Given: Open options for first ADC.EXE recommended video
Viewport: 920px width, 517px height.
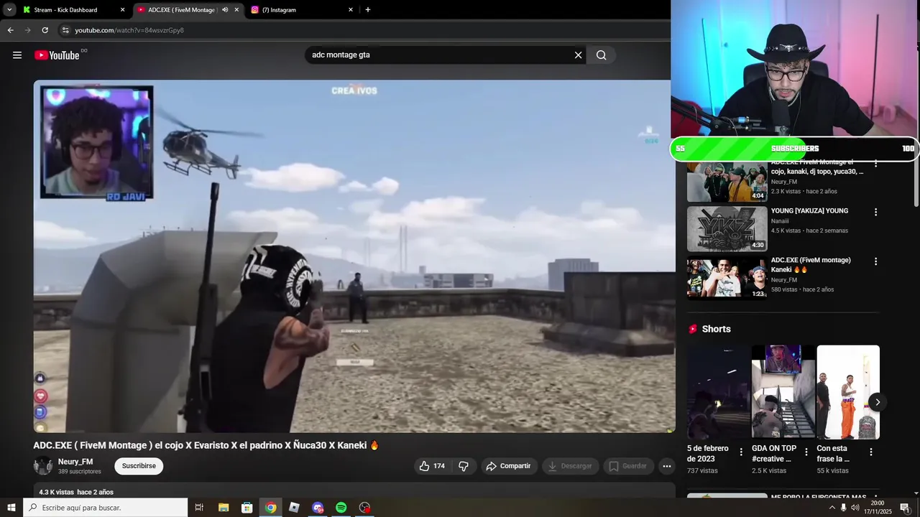Looking at the screenshot, I should (x=875, y=164).
